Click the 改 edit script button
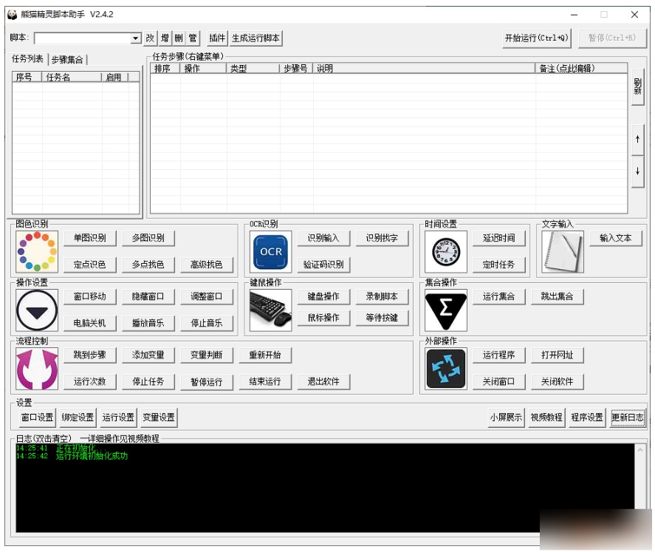This screenshot has height=552, width=655. [x=150, y=38]
